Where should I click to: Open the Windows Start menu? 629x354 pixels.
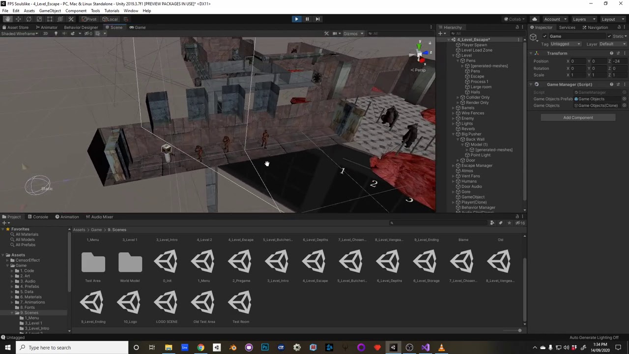pos(7,348)
